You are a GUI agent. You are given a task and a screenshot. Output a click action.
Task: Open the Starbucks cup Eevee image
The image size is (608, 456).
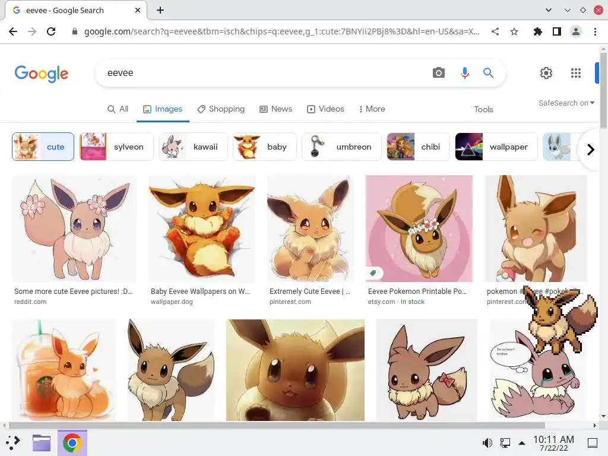tap(64, 370)
